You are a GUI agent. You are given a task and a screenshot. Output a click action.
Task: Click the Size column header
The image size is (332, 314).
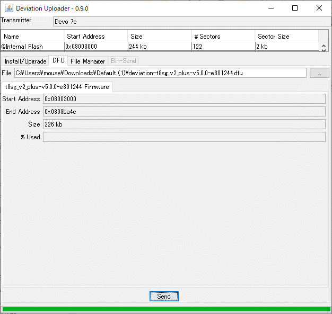[160, 36]
